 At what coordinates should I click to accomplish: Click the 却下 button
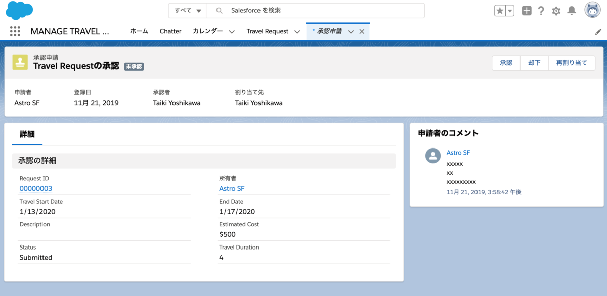pos(535,63)
